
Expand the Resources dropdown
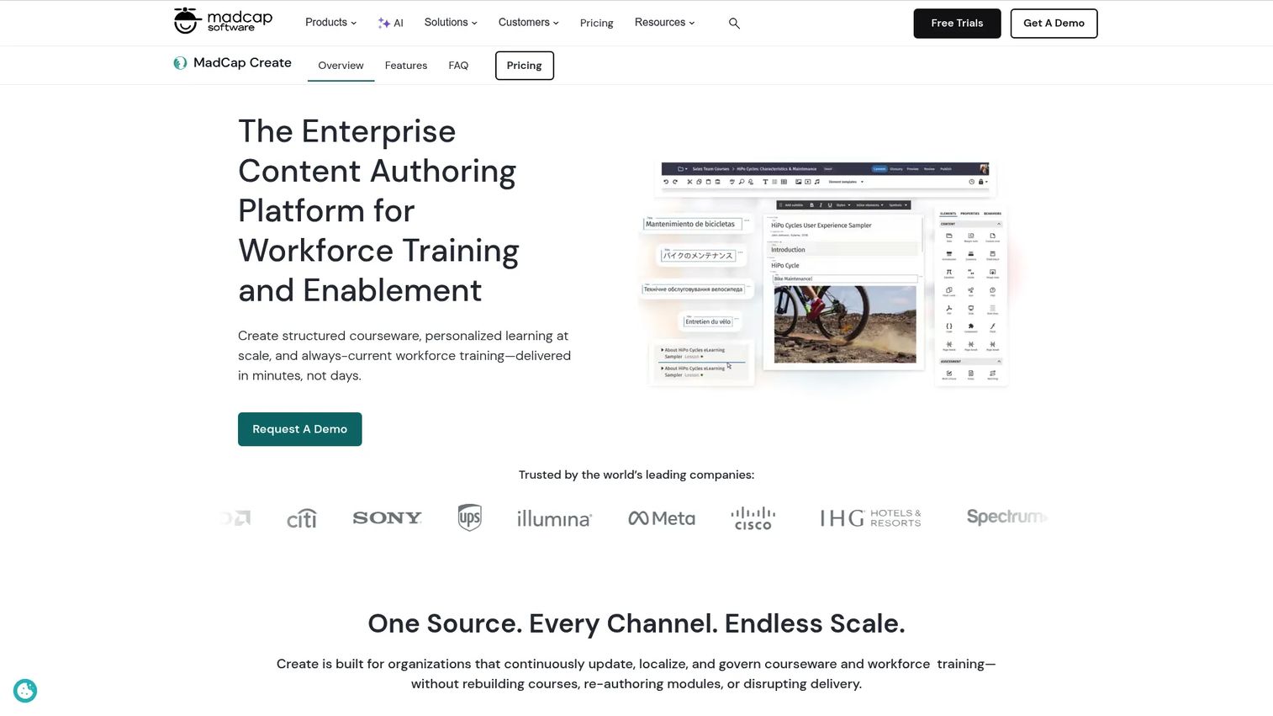coord(664,23)
